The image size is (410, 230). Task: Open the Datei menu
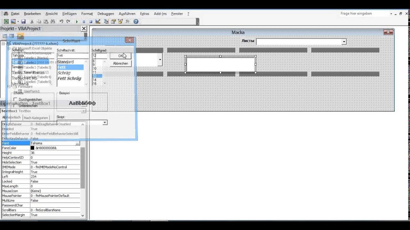(x=15, y=14)
